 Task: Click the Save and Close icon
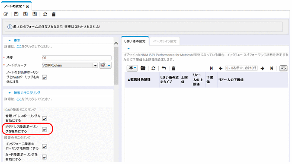pos(35,14)
